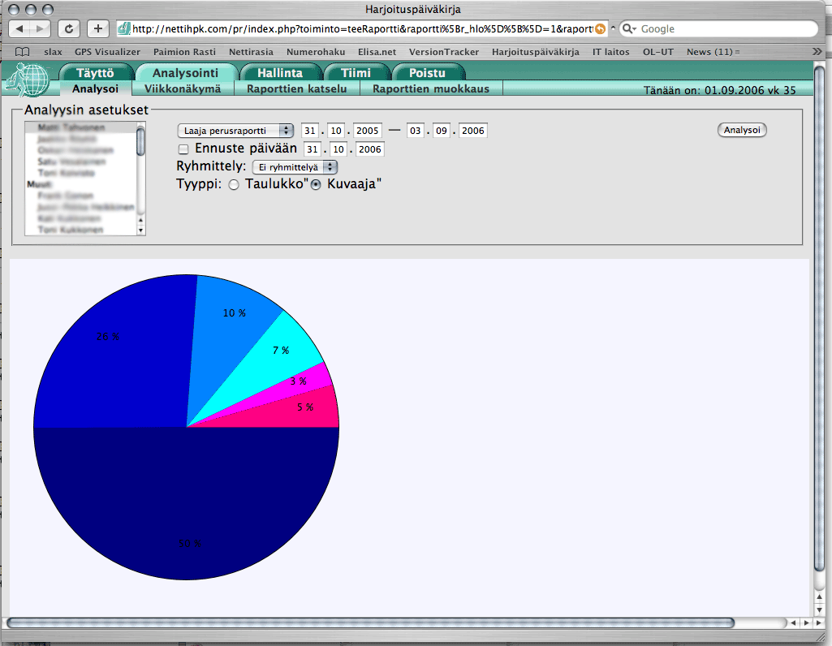Viewport: 832px width, 646px height.
Task: Open the Nettirasia bookmark
Action: point(251,52)
